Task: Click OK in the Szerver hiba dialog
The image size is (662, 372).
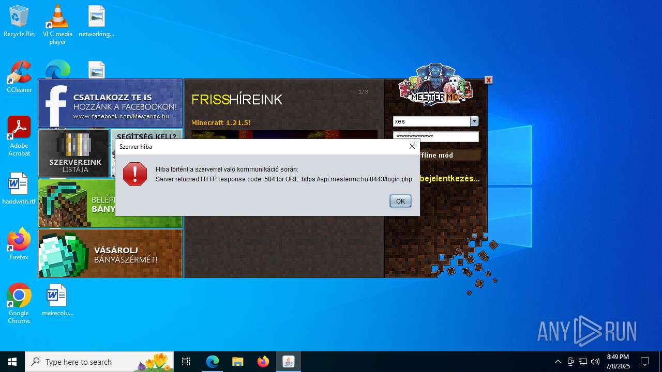Action: coord(400,201)
